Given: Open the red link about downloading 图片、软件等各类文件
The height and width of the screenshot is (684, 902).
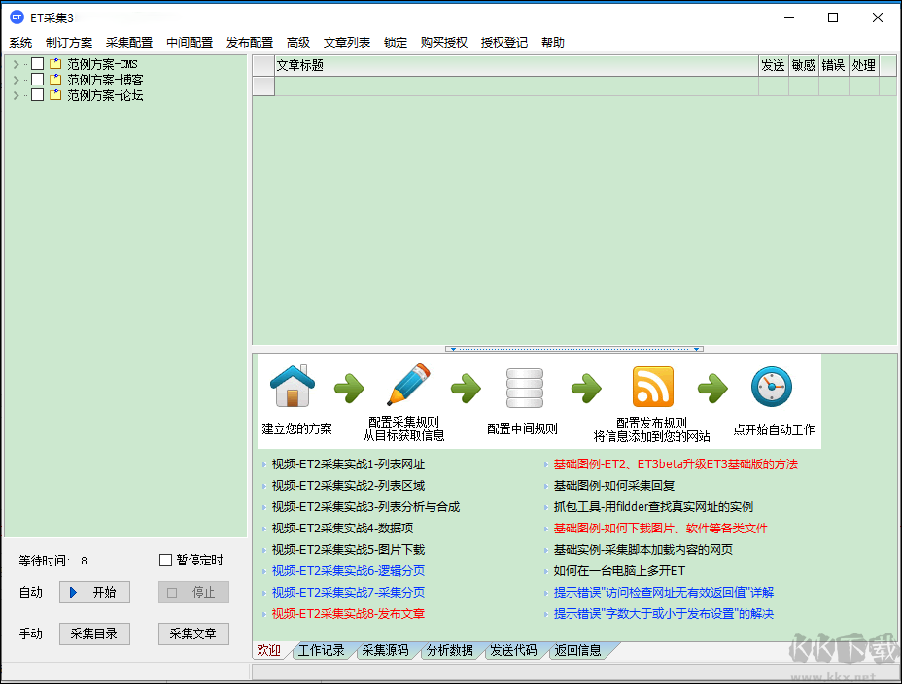Looking at the screenshot, I should [660, 528].
